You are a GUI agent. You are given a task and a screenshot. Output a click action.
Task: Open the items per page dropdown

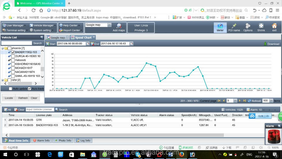[271, 101]
